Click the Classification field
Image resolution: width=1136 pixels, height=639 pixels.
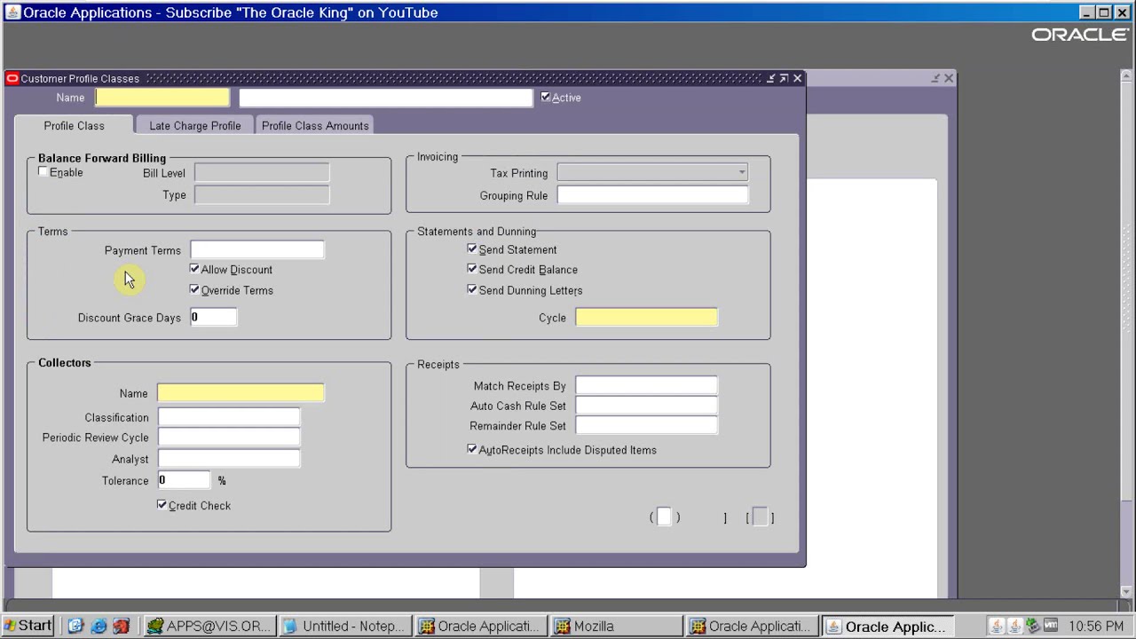pos(229,417)
